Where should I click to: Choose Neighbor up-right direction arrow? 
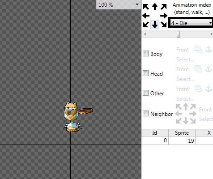pyautogui.click(x=193, y=107)
